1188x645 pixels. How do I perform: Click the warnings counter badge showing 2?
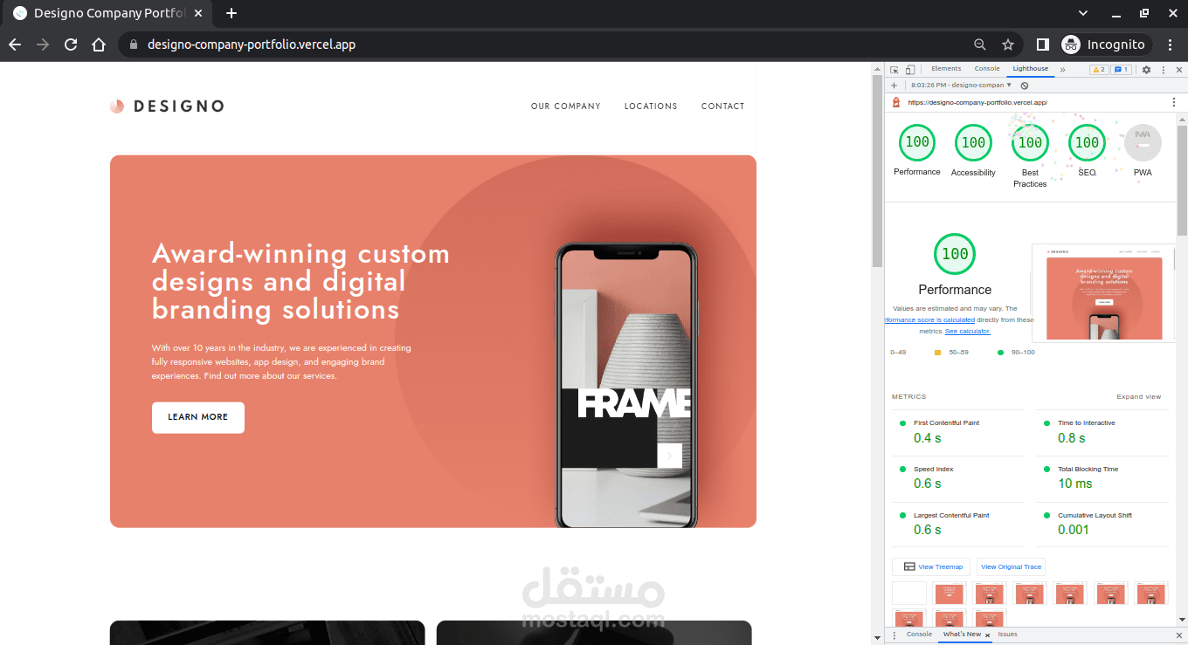click(x=1099, y=70)
